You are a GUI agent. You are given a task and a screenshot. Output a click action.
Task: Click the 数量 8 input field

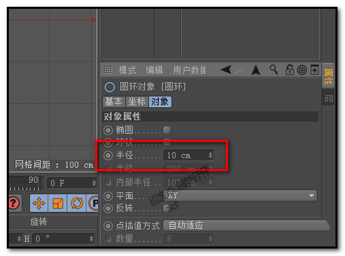click(x=188, y=238)
